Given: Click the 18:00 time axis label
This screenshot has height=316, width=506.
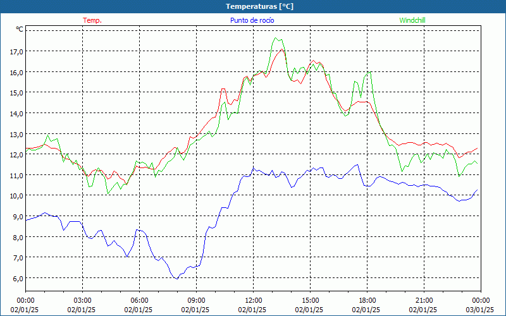Looking at the screenshot, I should click(367, 301).
